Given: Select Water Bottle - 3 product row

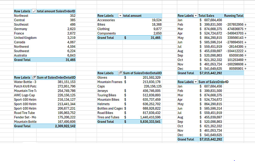Looking at the screenshot, I should pyautogui.click(x=25, y=82).
